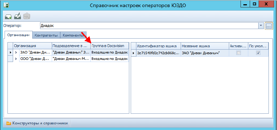Toggle the По умол... checkbox for ЗАО "Диван Диваныч" mailbox
Viewport: 277px width, 130px height.
pyautogui.click(x=258, y=53)
